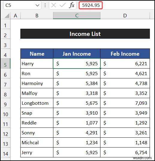The image size is (155, 161).
Task: Select the Feb Income header cell
Action: point(125,54)
